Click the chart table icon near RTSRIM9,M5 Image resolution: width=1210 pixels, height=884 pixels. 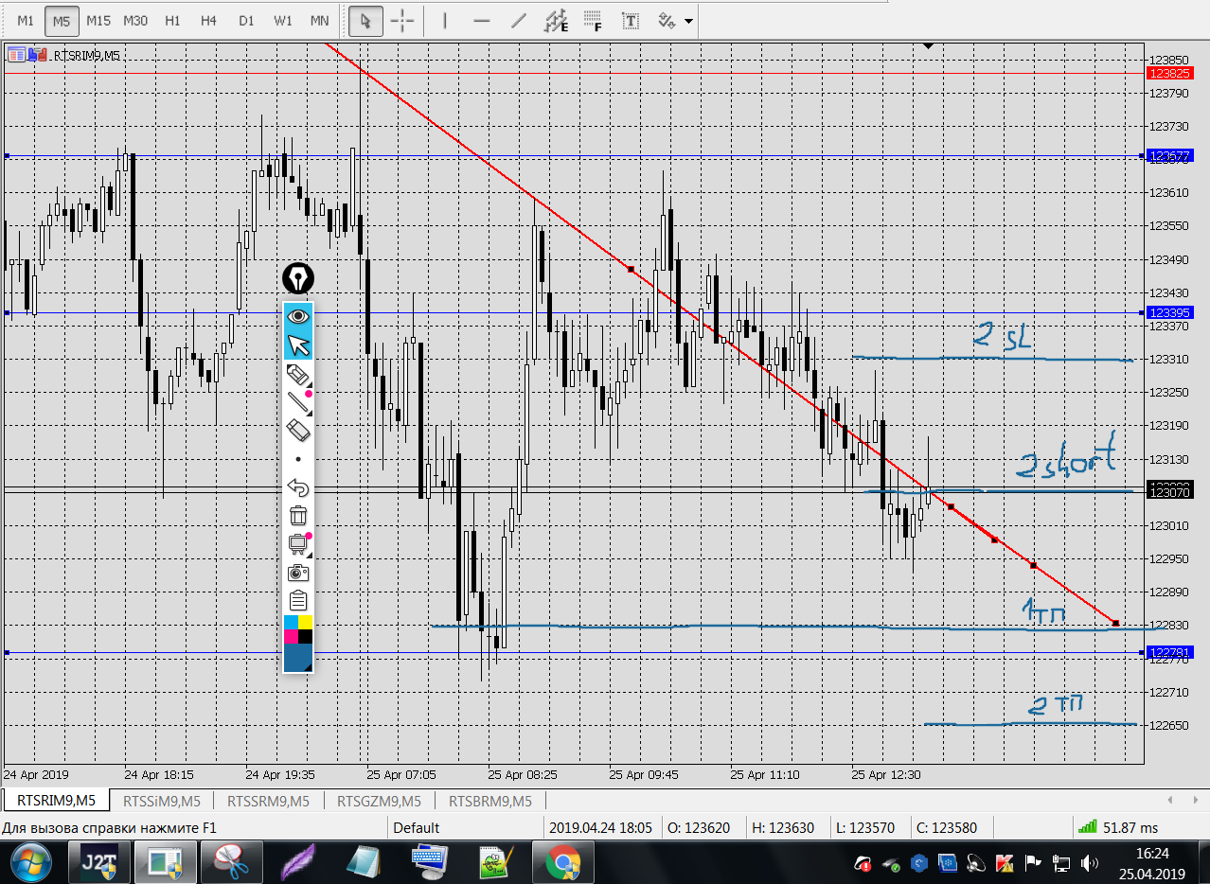tap(16, 55)
